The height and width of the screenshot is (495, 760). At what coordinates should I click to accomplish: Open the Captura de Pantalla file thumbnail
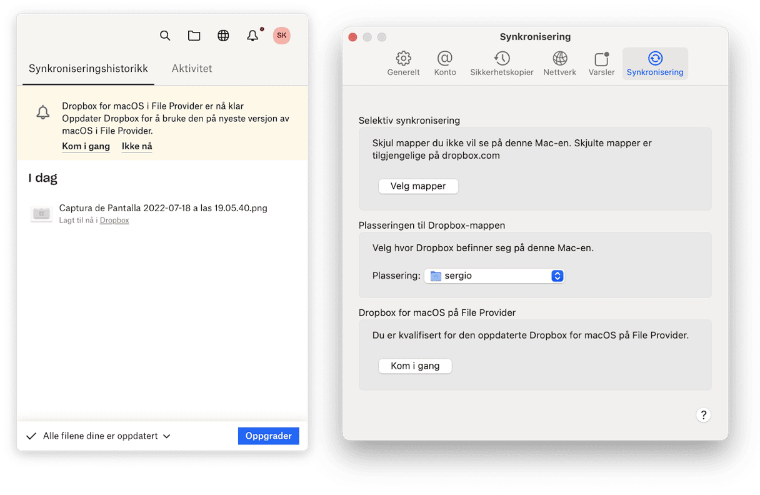click(x=41, y=213)
